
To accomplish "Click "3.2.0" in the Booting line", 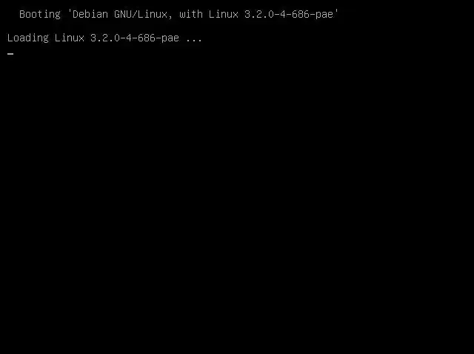I will click(x=259, y=14).
